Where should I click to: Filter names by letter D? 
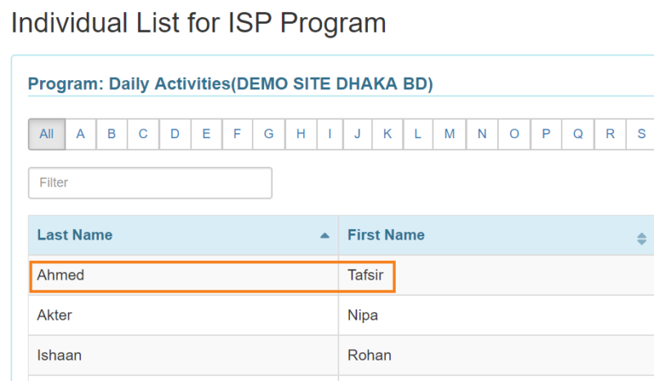tap(175, 134)
